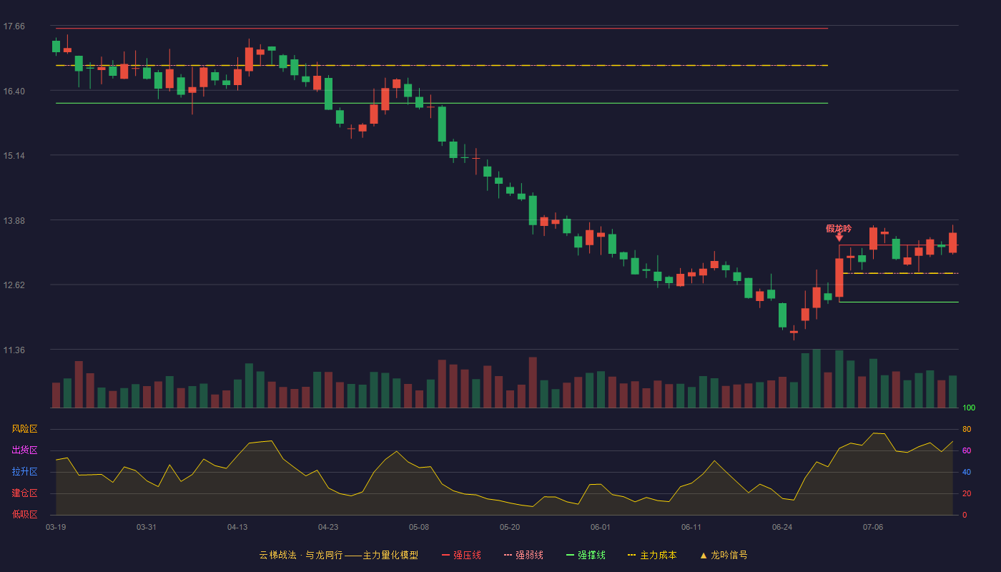
Task: Click the 16.40 price axis label
Action: click(x=14, y=91)
